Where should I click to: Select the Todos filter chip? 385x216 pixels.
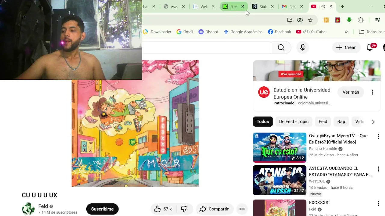pyautogui.click(x=263, y=121)
